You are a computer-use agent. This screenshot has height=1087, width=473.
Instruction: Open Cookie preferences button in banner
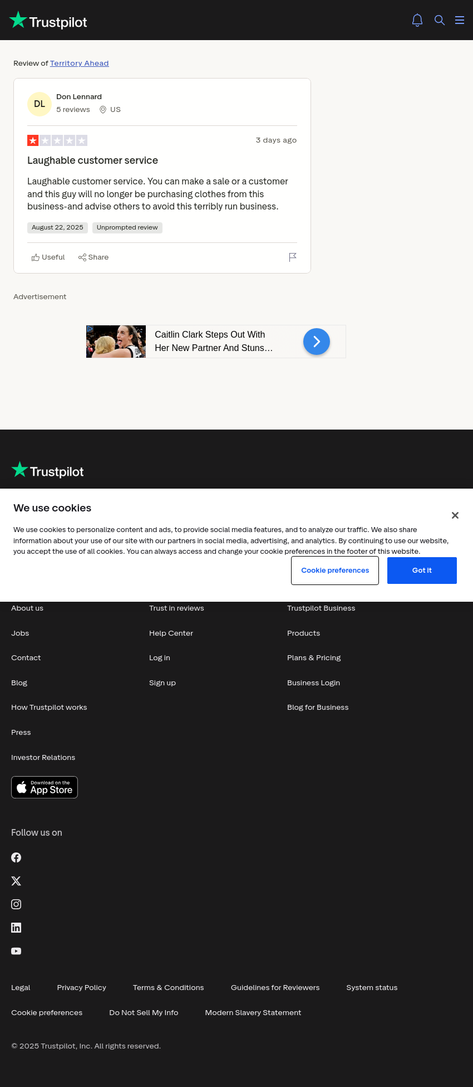click(335, 571)
